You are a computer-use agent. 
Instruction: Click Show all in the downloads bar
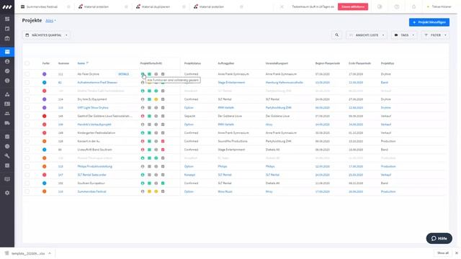pos(443,253)
